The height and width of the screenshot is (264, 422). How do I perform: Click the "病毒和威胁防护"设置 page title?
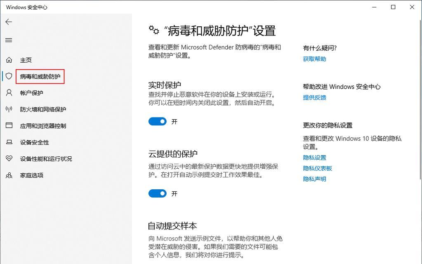pos(219,31)
